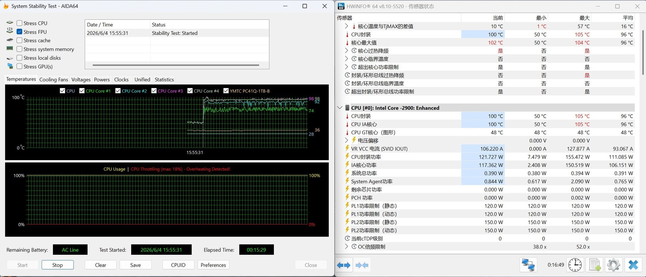Click HWiNFO expand columns arrows icon
Viewport: 646px width, 277px height.
(x=344, y=265)
